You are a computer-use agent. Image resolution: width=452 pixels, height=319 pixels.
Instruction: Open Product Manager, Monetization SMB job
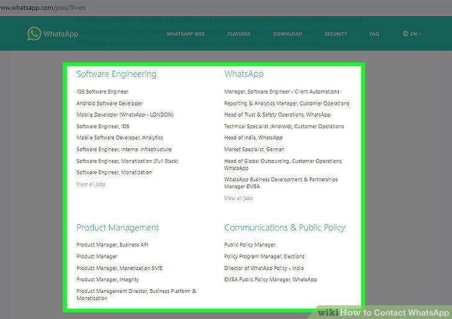coord(119,268)
